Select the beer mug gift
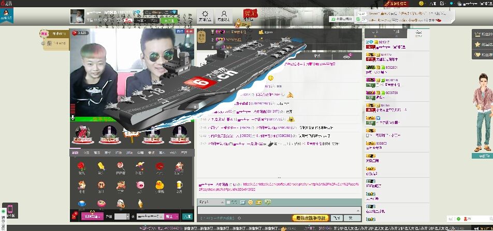Screen dimensions: 493x231 [x=179, y=184]
